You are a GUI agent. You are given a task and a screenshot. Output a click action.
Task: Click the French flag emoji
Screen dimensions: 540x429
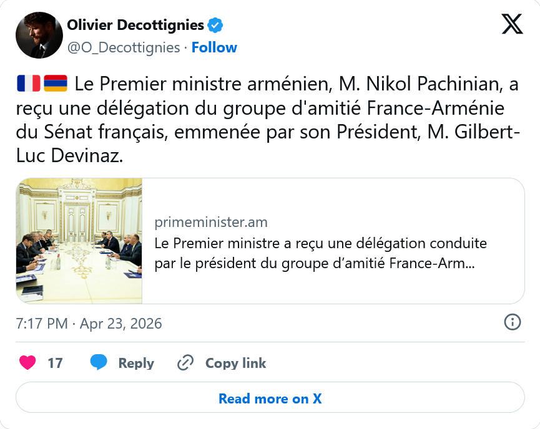click(x=28, y=83)
